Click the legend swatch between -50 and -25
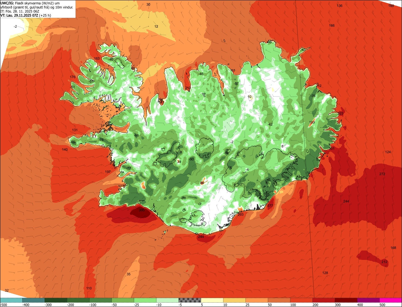Screen dimensions: 402x307 tap(122, 300)
